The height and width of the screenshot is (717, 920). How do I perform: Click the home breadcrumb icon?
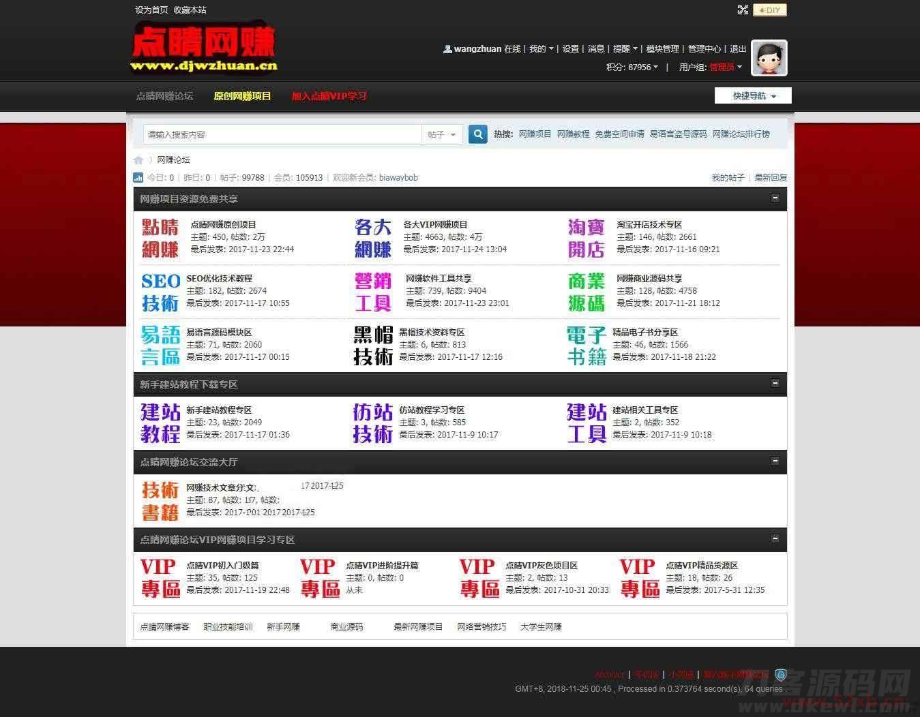(138, 159)
